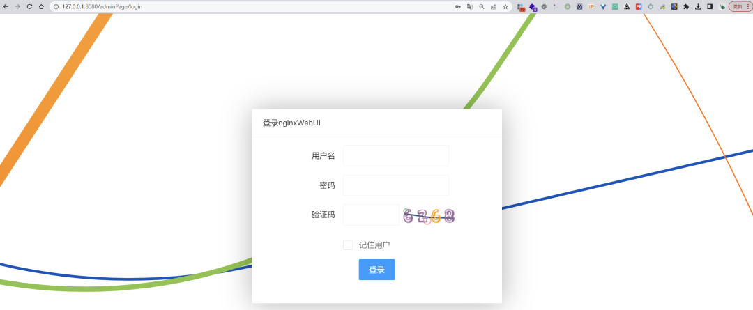Bookmark this page with the star
Viewport: 753px width, 310px height.
[505, 7]
